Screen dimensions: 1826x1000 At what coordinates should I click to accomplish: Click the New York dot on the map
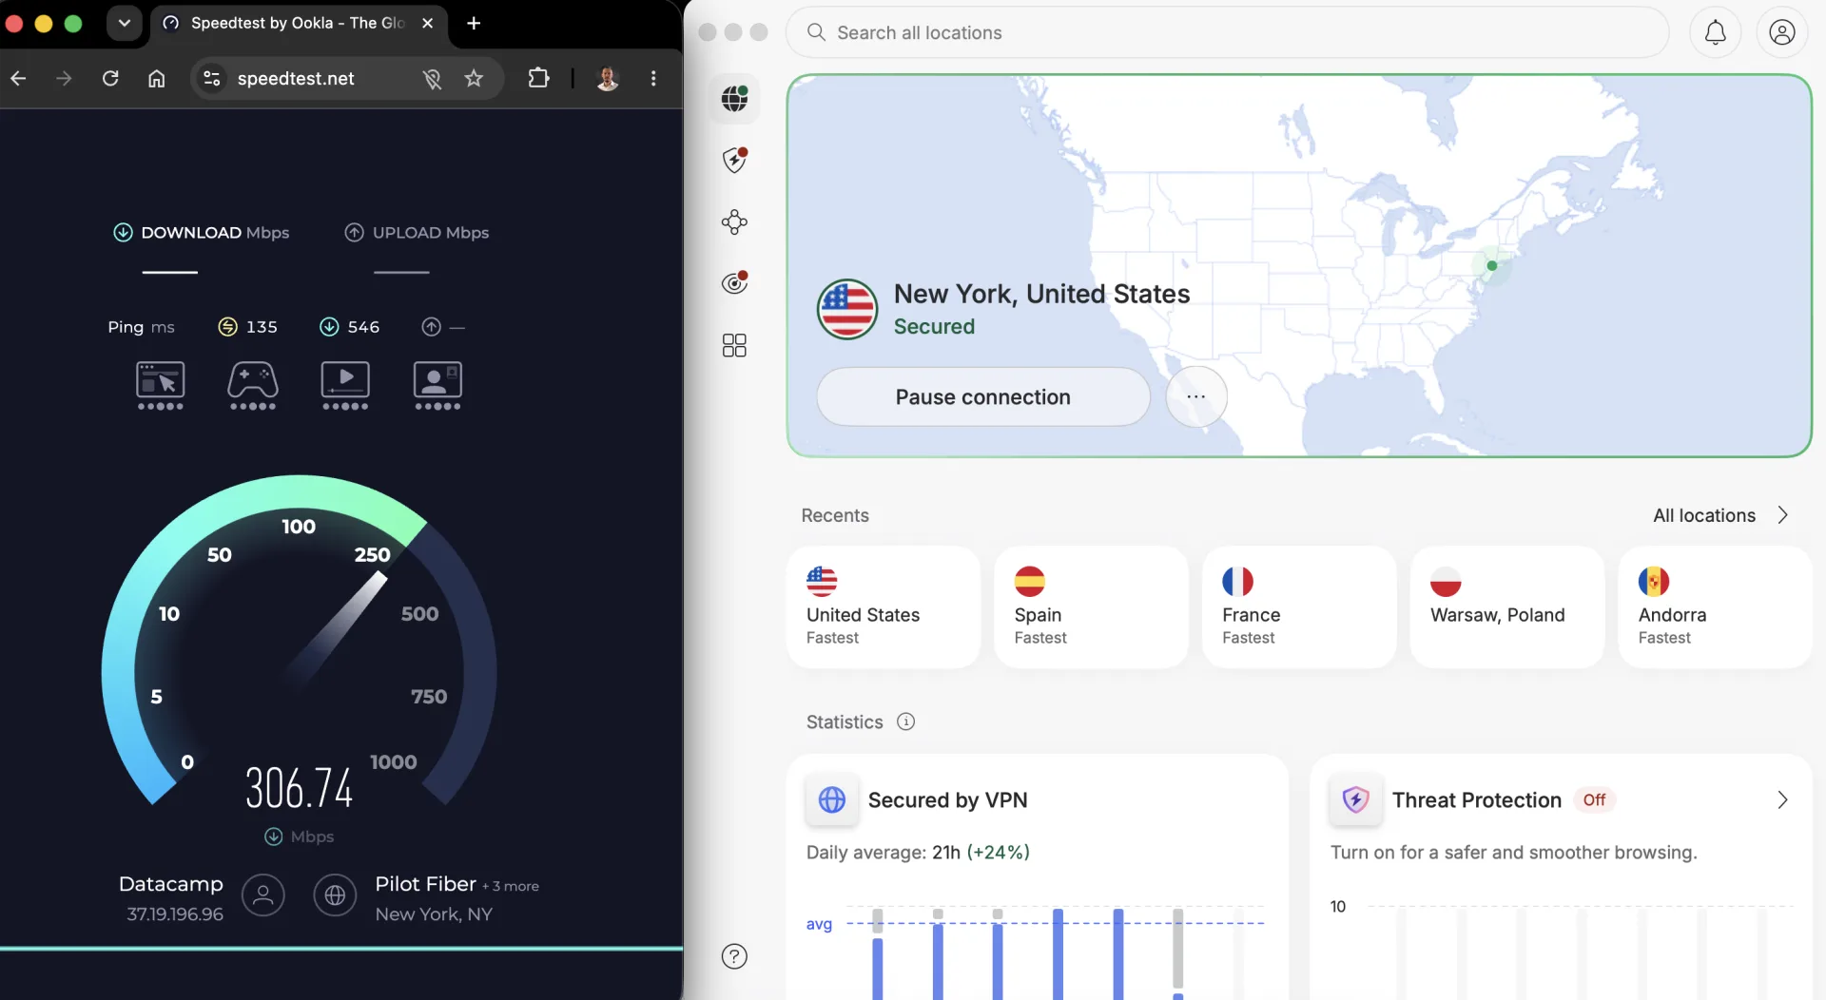(1491, 266)
